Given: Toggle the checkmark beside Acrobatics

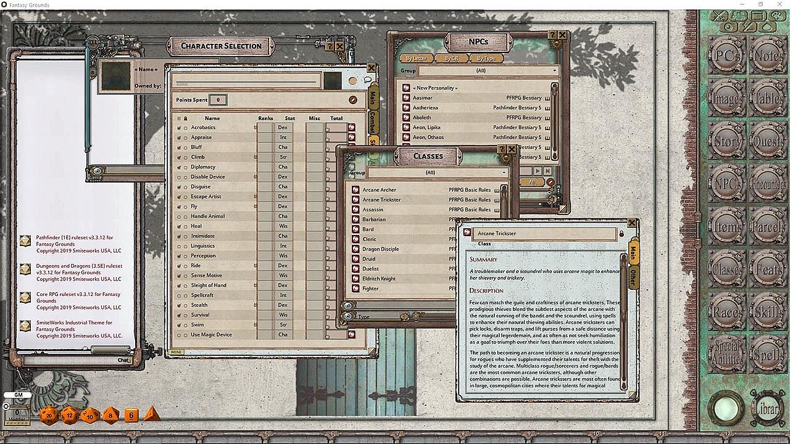Looking at the screenshot, I should (179, 128).
